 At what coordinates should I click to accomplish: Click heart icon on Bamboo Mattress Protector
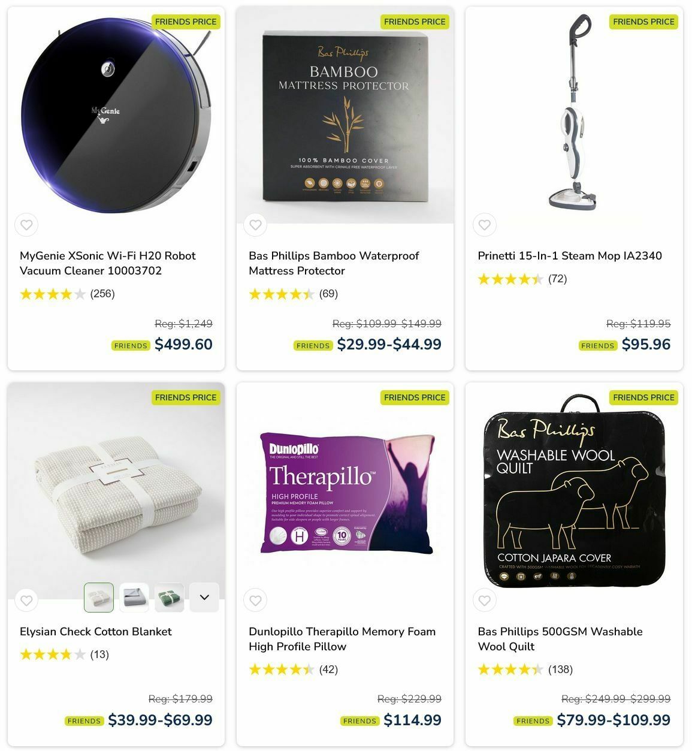tap(255, 225)
